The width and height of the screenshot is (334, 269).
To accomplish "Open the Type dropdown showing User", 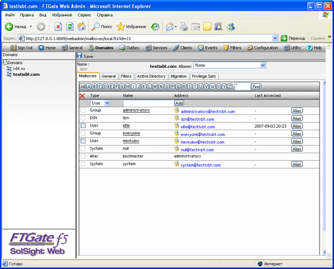I will (107, 103).
